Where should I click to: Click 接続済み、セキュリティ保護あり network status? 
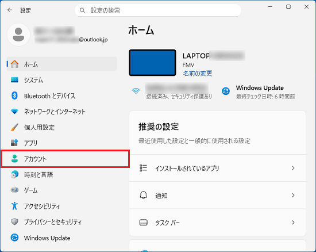tap(179, 97)
